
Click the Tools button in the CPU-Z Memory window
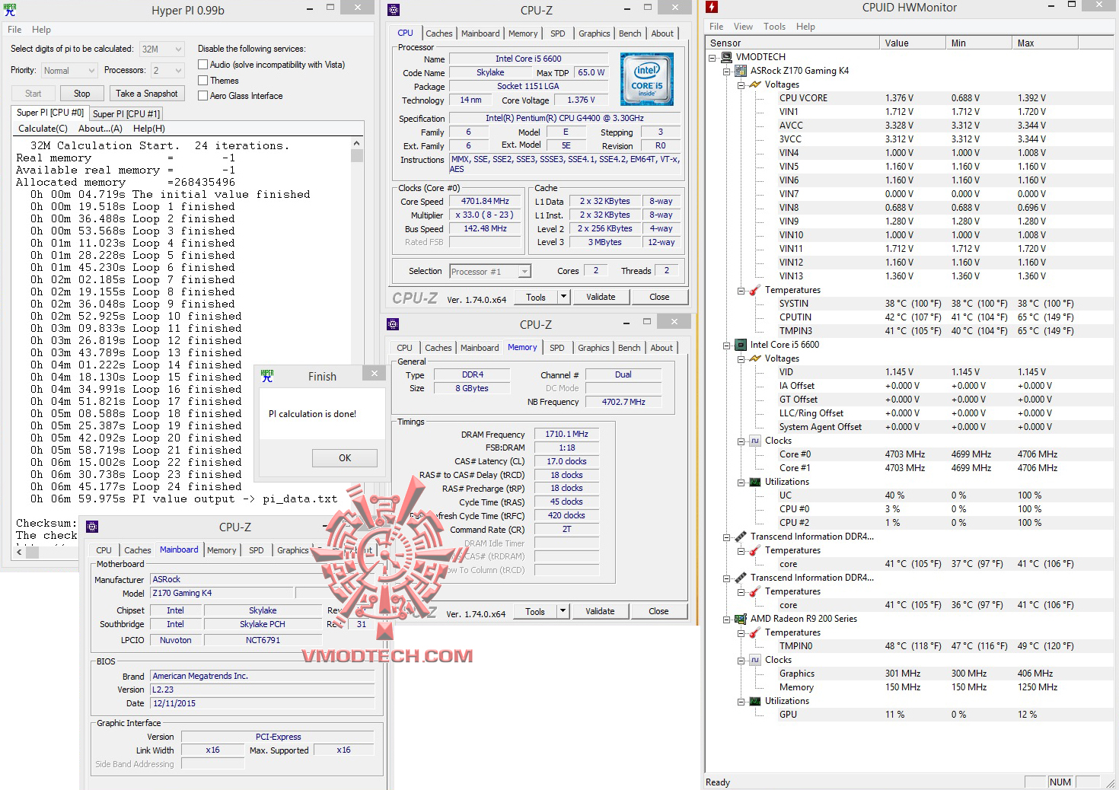tap(535, 611)
